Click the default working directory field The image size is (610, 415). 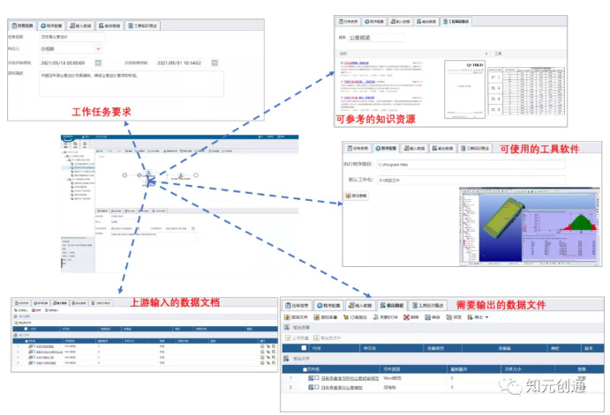tap(471, 180)
